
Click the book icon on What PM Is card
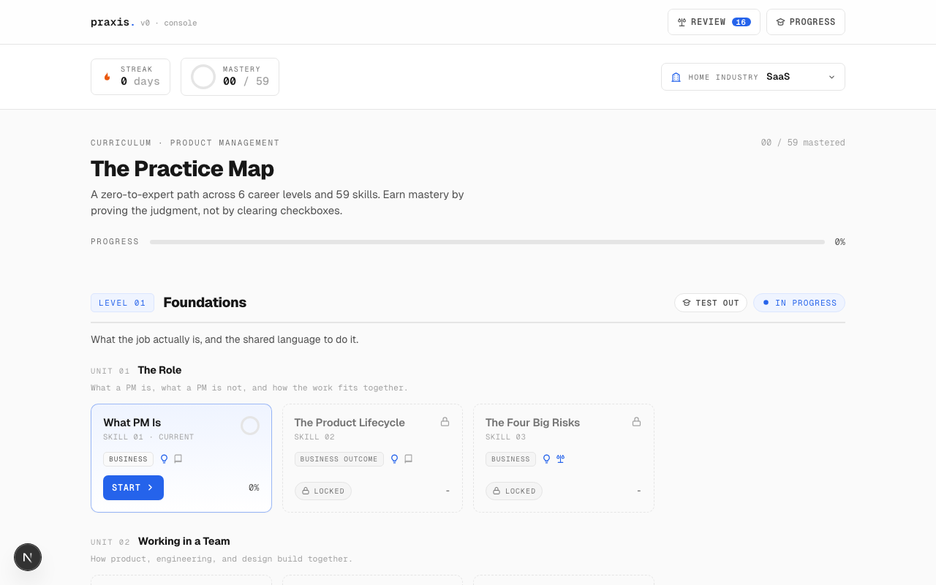(x=178, y=459)
